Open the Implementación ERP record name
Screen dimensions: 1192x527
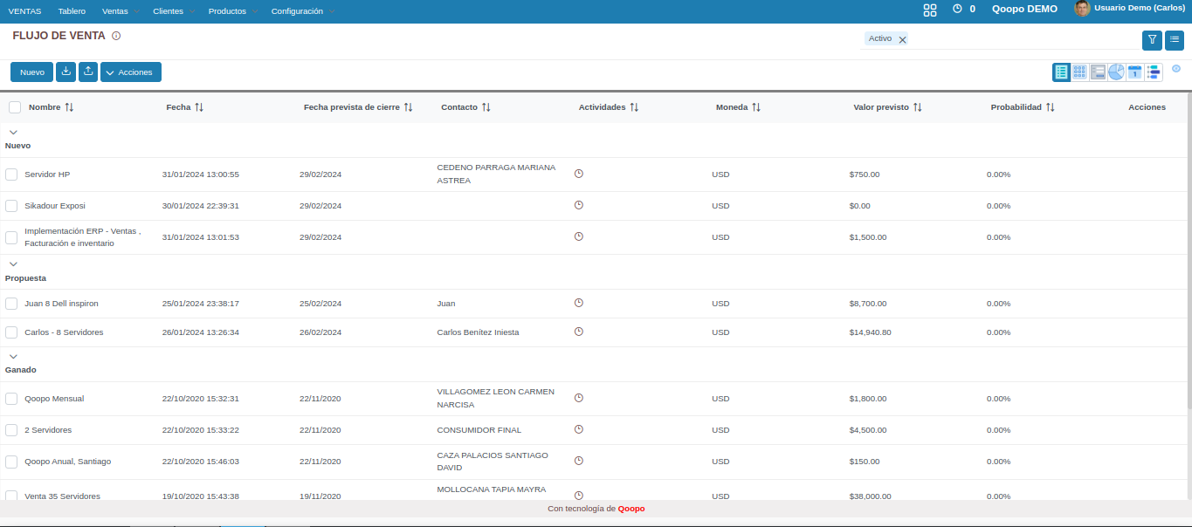82,237
